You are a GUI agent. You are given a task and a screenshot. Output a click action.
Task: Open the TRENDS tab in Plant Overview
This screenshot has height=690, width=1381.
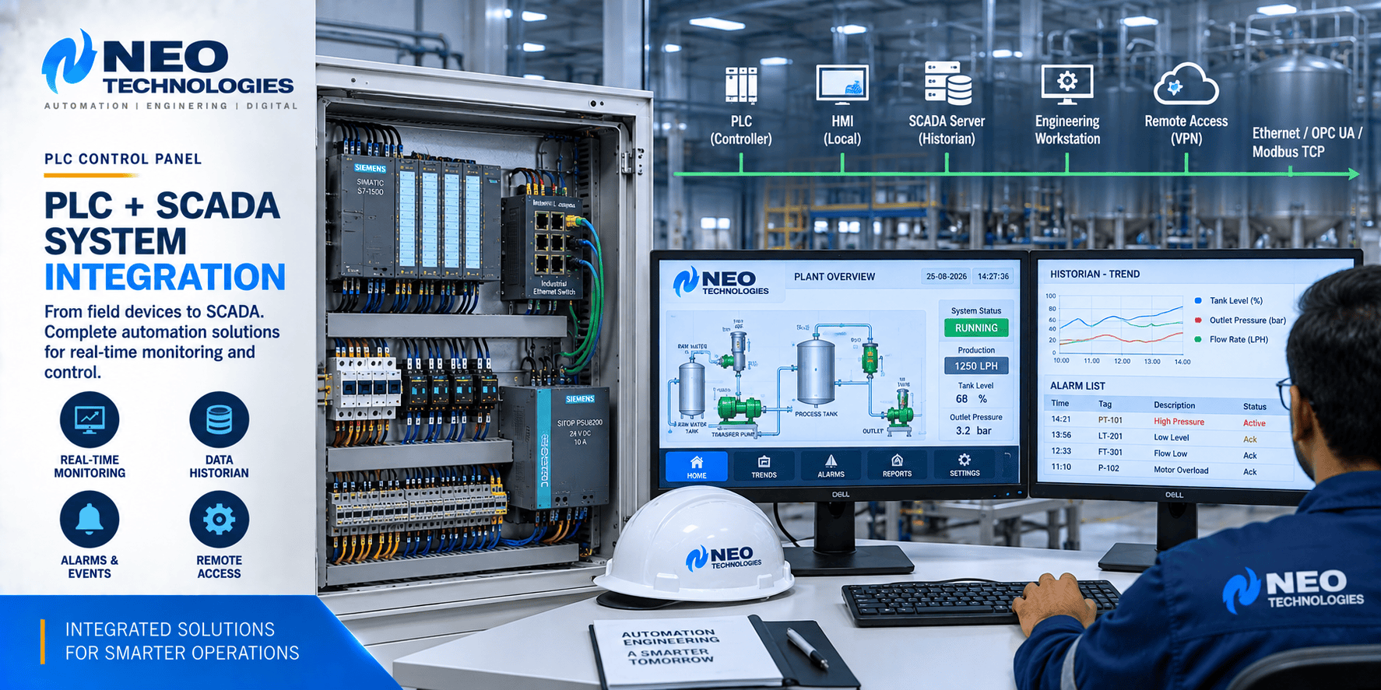[x=764, y=466]
